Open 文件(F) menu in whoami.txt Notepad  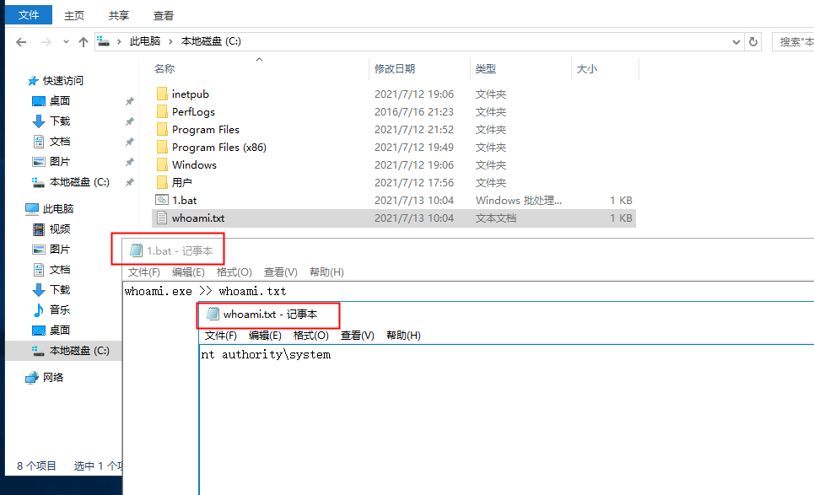point(221,335)
